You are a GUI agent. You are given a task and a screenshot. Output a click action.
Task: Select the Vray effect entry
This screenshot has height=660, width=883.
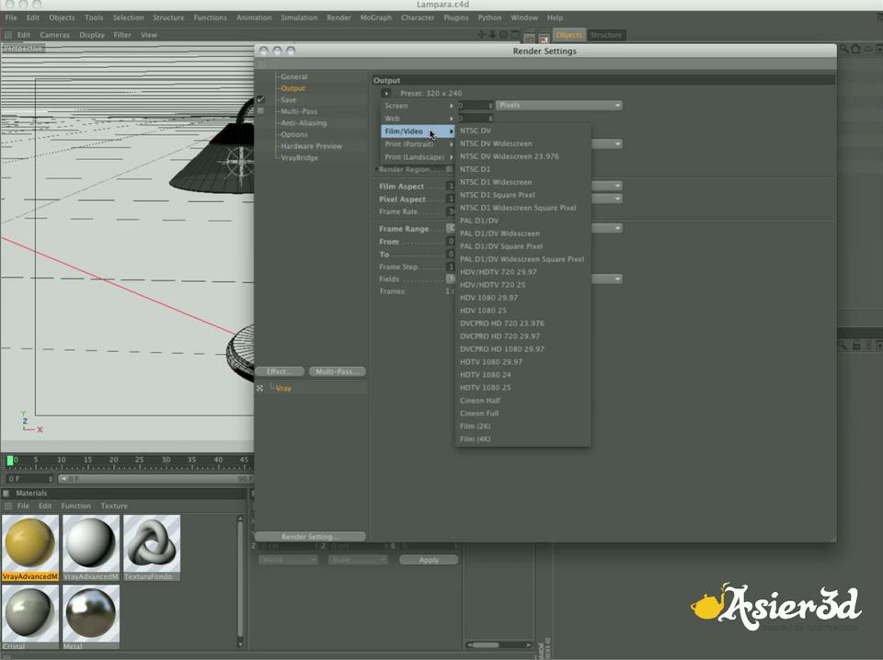coord(283,388)
